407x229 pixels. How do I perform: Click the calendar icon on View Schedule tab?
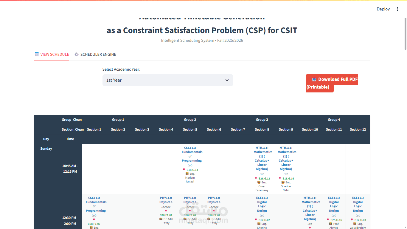click(37, 54)
